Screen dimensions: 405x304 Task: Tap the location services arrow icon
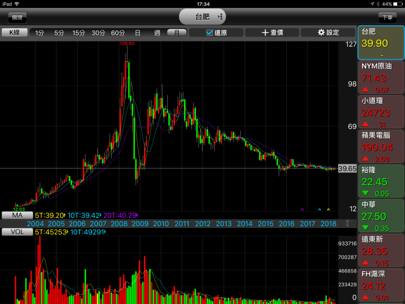[x=372, y=4]
